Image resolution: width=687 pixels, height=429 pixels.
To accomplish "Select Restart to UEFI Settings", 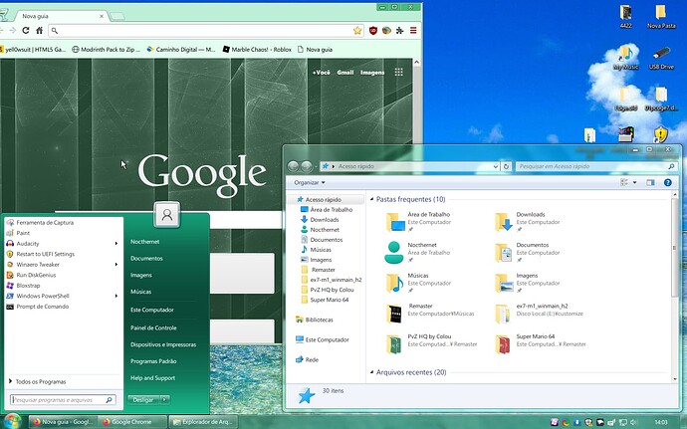I will (40, 254).
